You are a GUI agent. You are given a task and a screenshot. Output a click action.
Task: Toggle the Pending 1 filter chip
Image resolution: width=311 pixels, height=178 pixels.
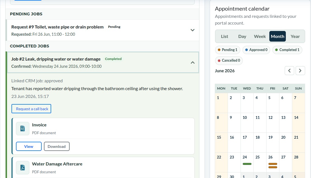(x=227, y=50)
